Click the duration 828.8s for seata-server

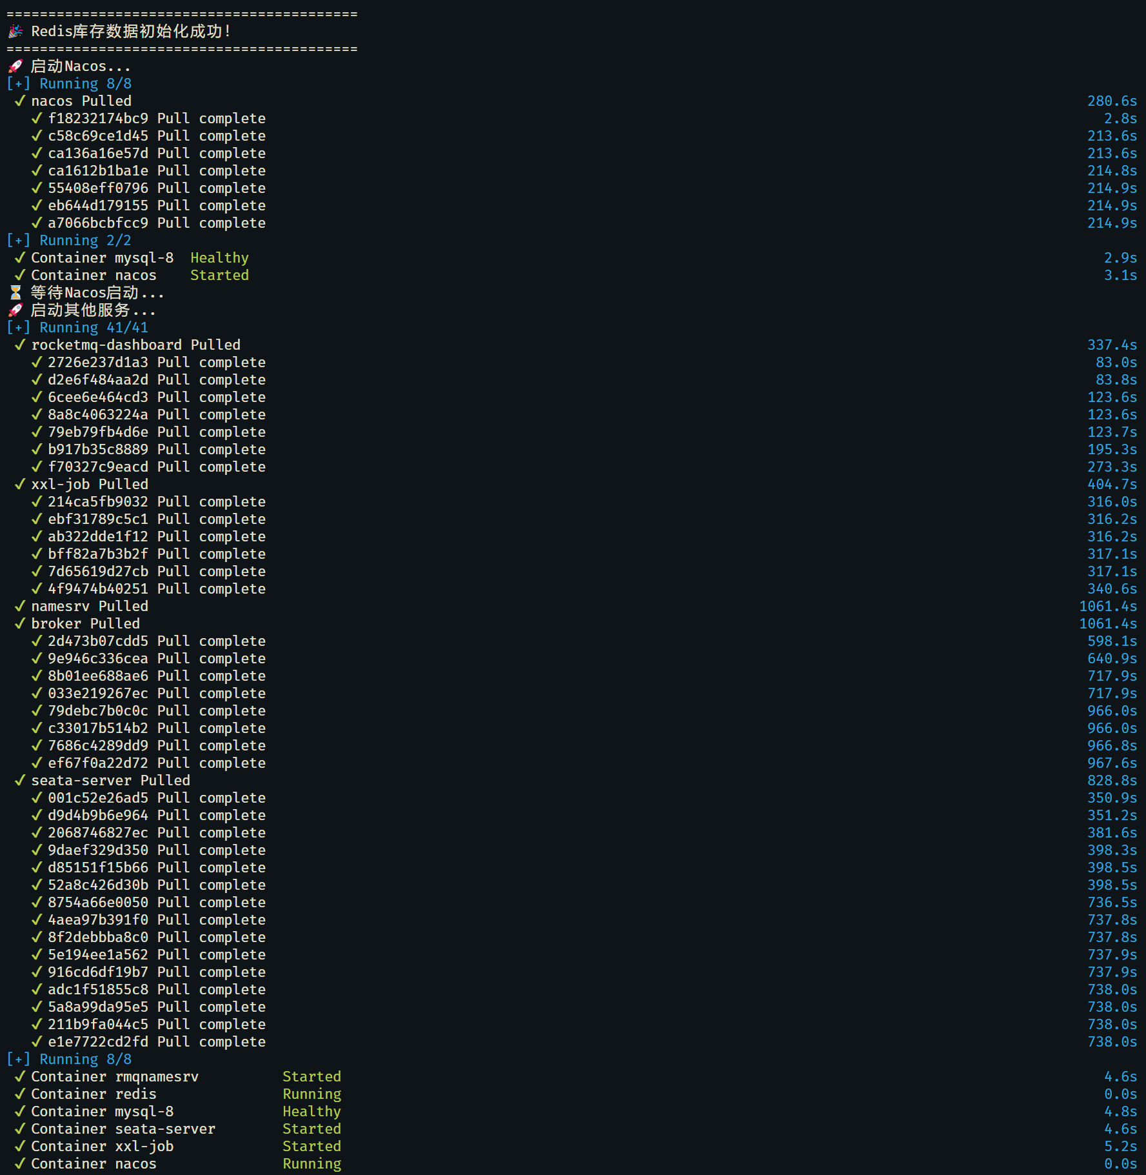(1112, 780)
